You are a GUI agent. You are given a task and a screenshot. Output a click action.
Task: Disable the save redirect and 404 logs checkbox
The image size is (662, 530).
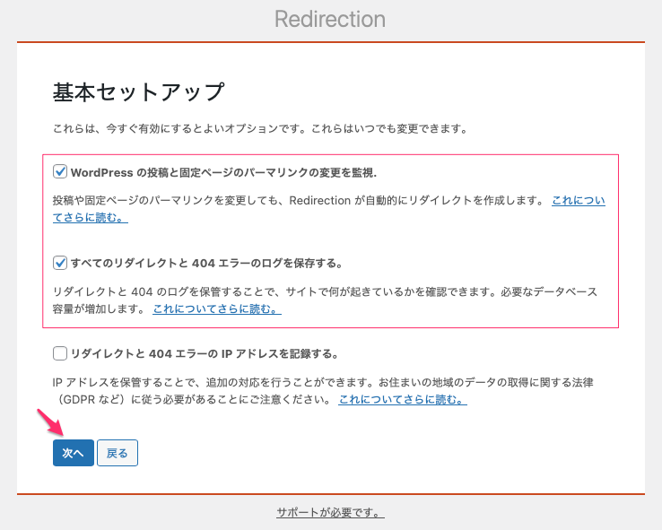[60, 263]
